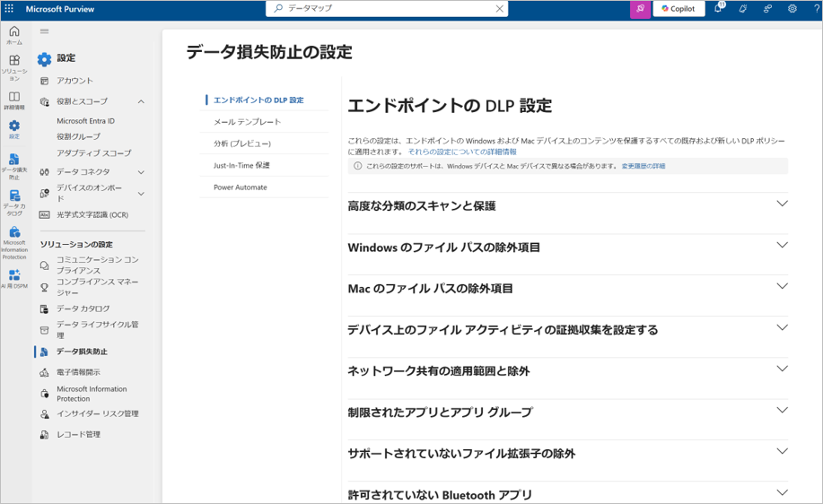Click the 設定 heading in sidebar

[66, 58]
